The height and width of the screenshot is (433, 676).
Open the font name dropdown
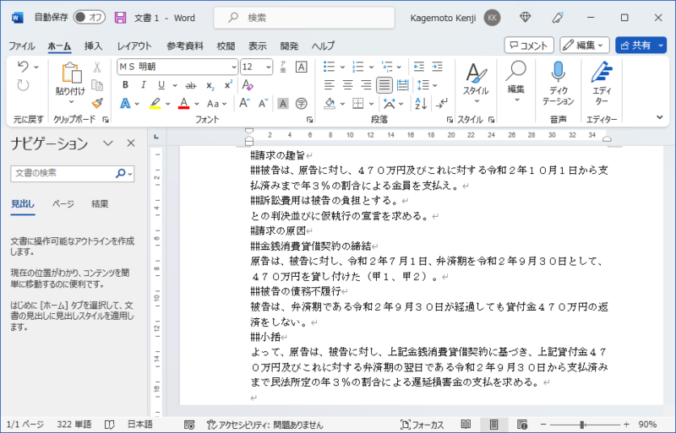click(234, 67)
